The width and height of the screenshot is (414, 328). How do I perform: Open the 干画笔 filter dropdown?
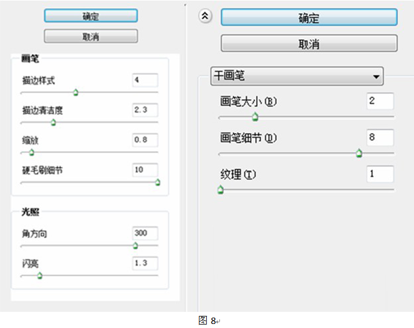pos(297,76)
